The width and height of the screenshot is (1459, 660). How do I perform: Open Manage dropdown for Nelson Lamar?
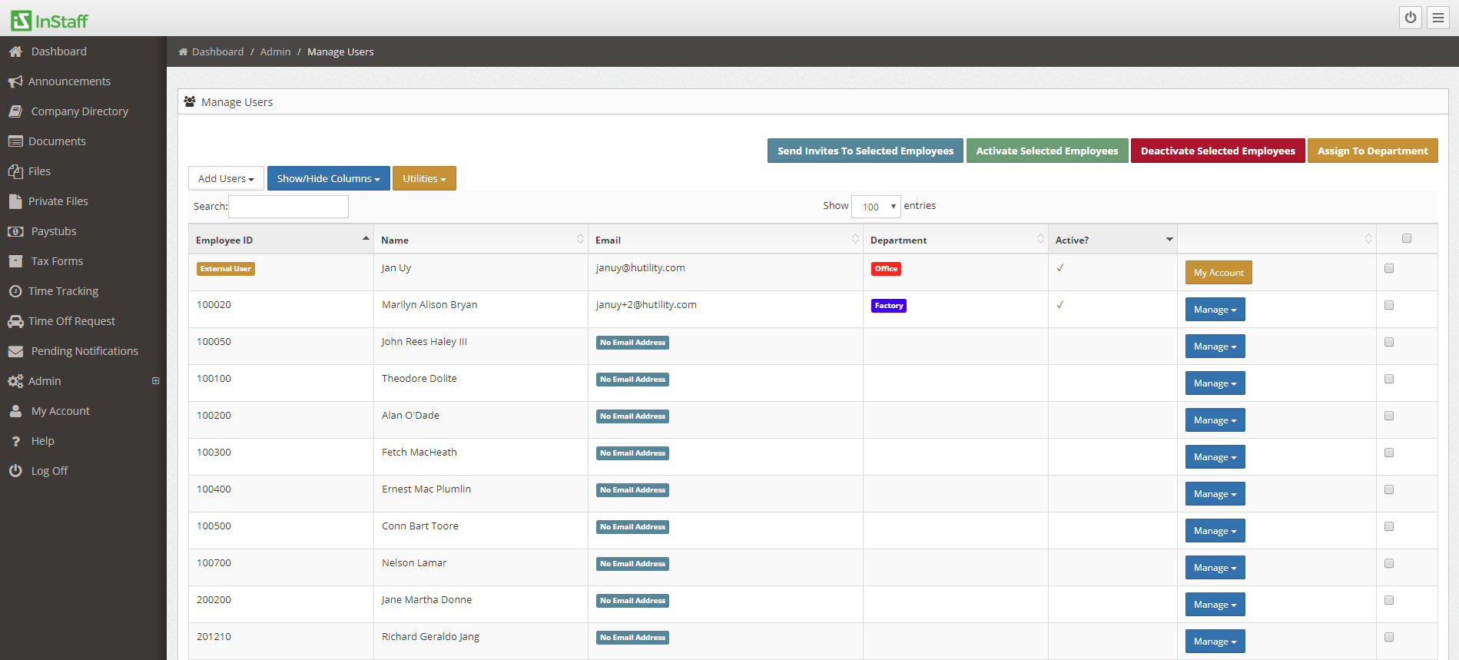point(1215,568)
